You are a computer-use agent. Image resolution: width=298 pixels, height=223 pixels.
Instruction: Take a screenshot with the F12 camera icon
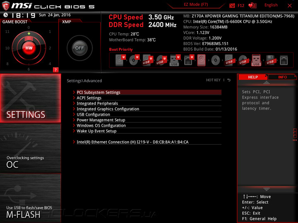point(232,5)
